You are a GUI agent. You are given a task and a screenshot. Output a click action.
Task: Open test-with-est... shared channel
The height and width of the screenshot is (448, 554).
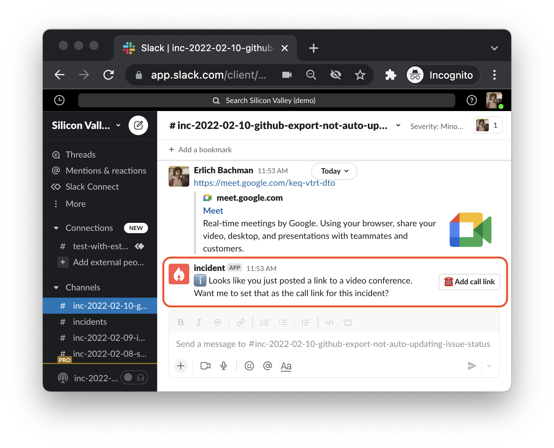(x=100, y=246)
